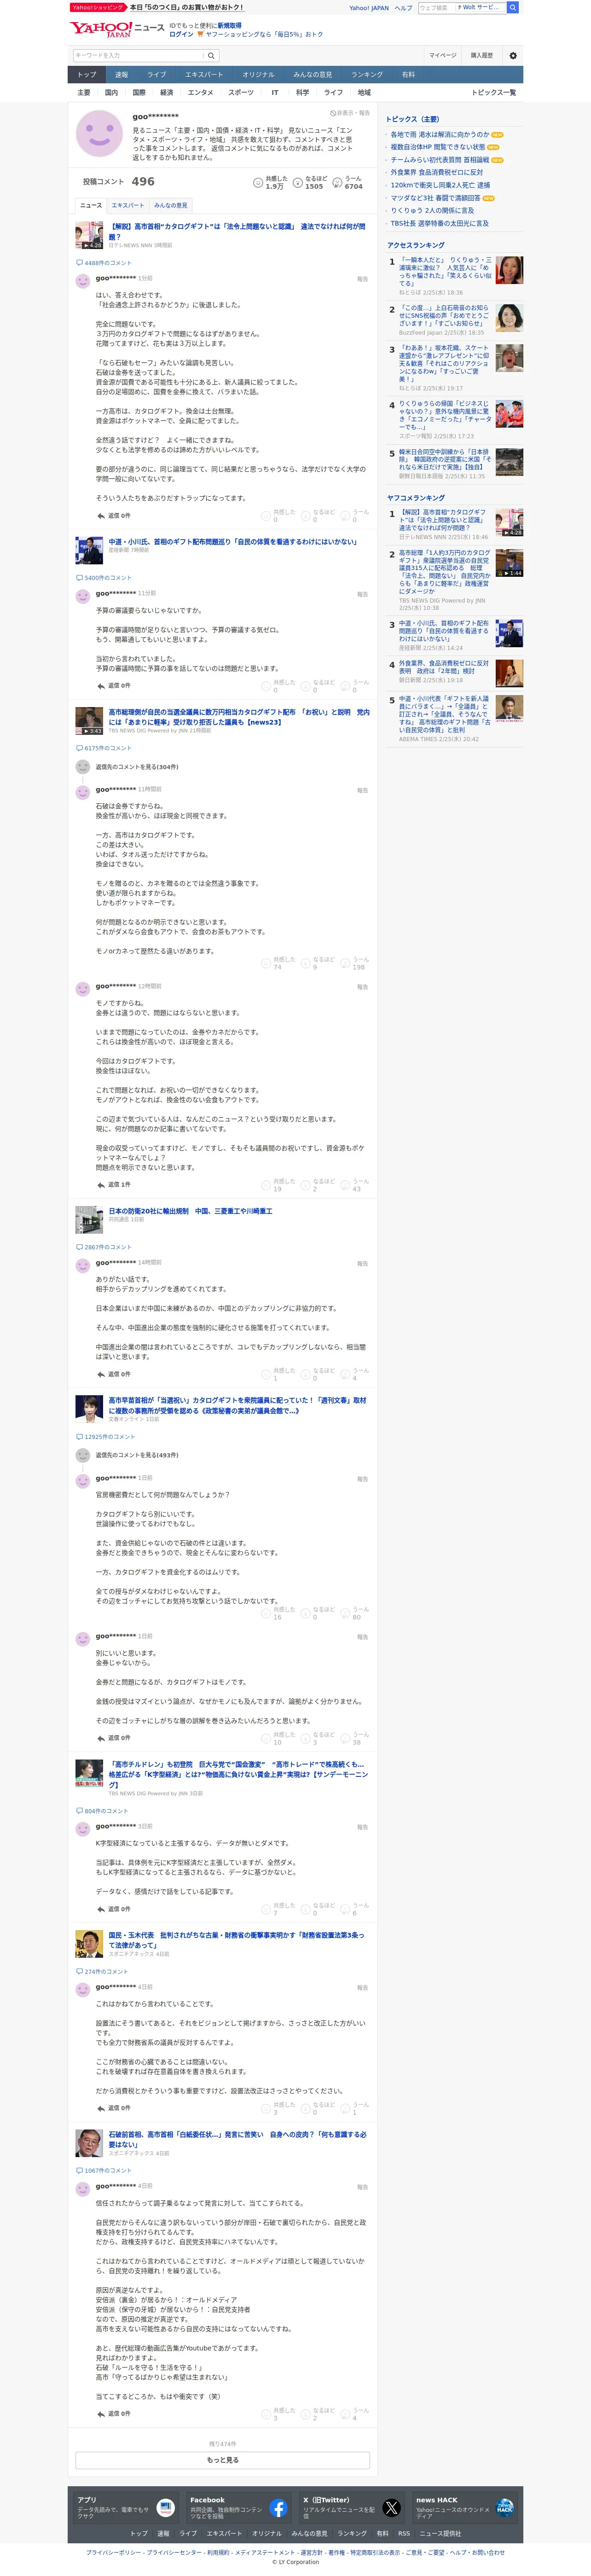The width and height of the screenshot is (591, 2576).
Task: Click comment bubble icon beside 4488件のコメント
Action: click(80, 263)
